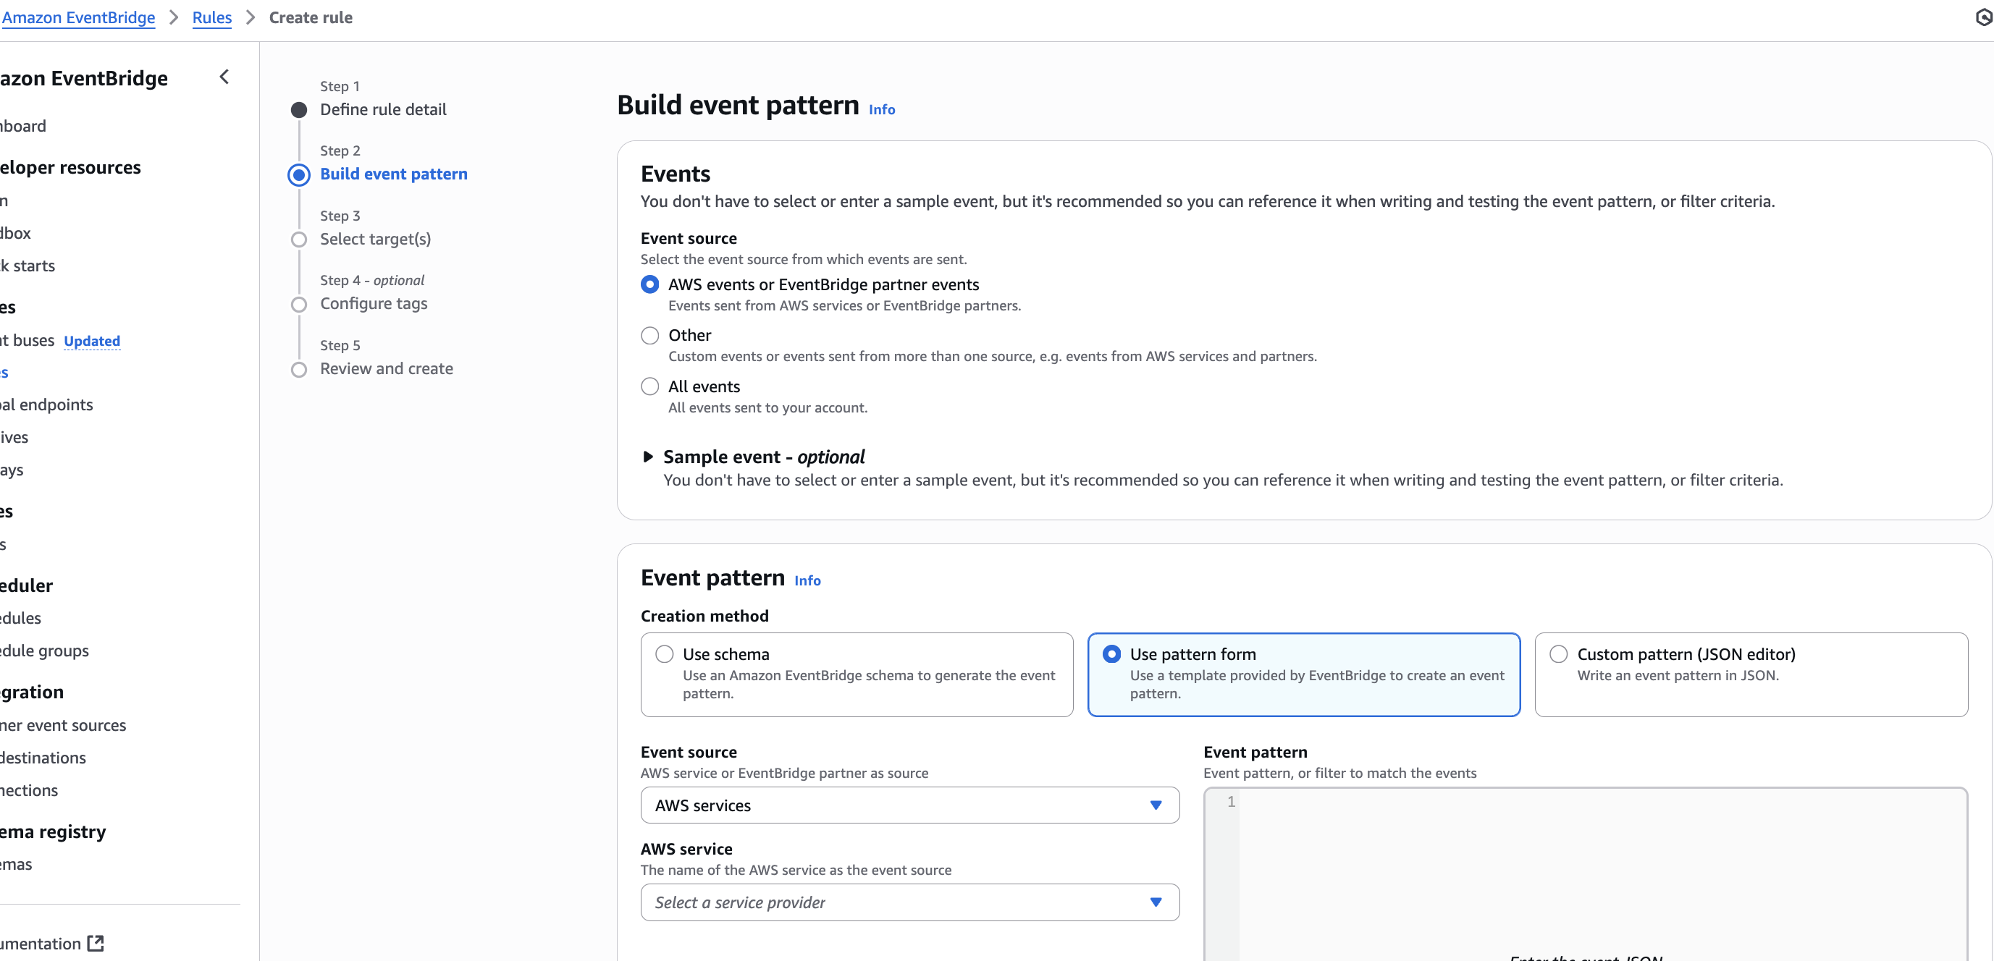This screenshot has width=1994, height=961.
Task: Go to Step 5 Review and create
Action: coord(386,368)
